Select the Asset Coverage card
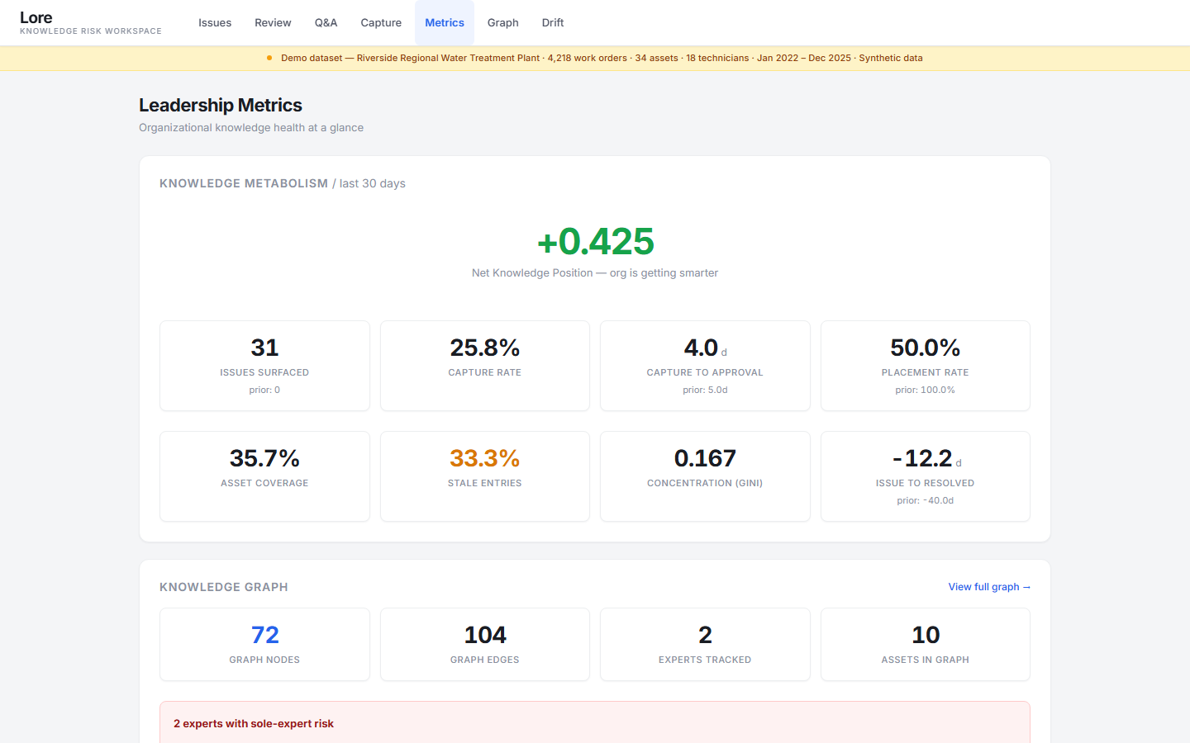1190x743 pixels. coord(264,476)
